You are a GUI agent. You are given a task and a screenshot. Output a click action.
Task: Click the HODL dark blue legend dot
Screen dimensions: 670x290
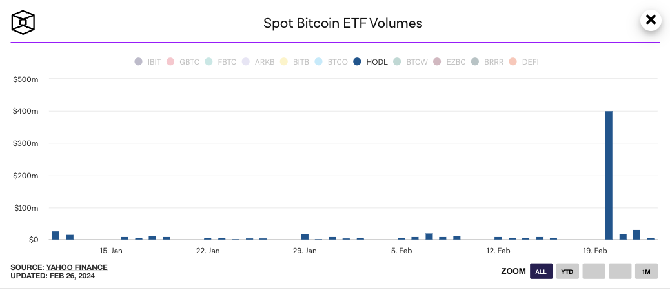coord(357,62)
